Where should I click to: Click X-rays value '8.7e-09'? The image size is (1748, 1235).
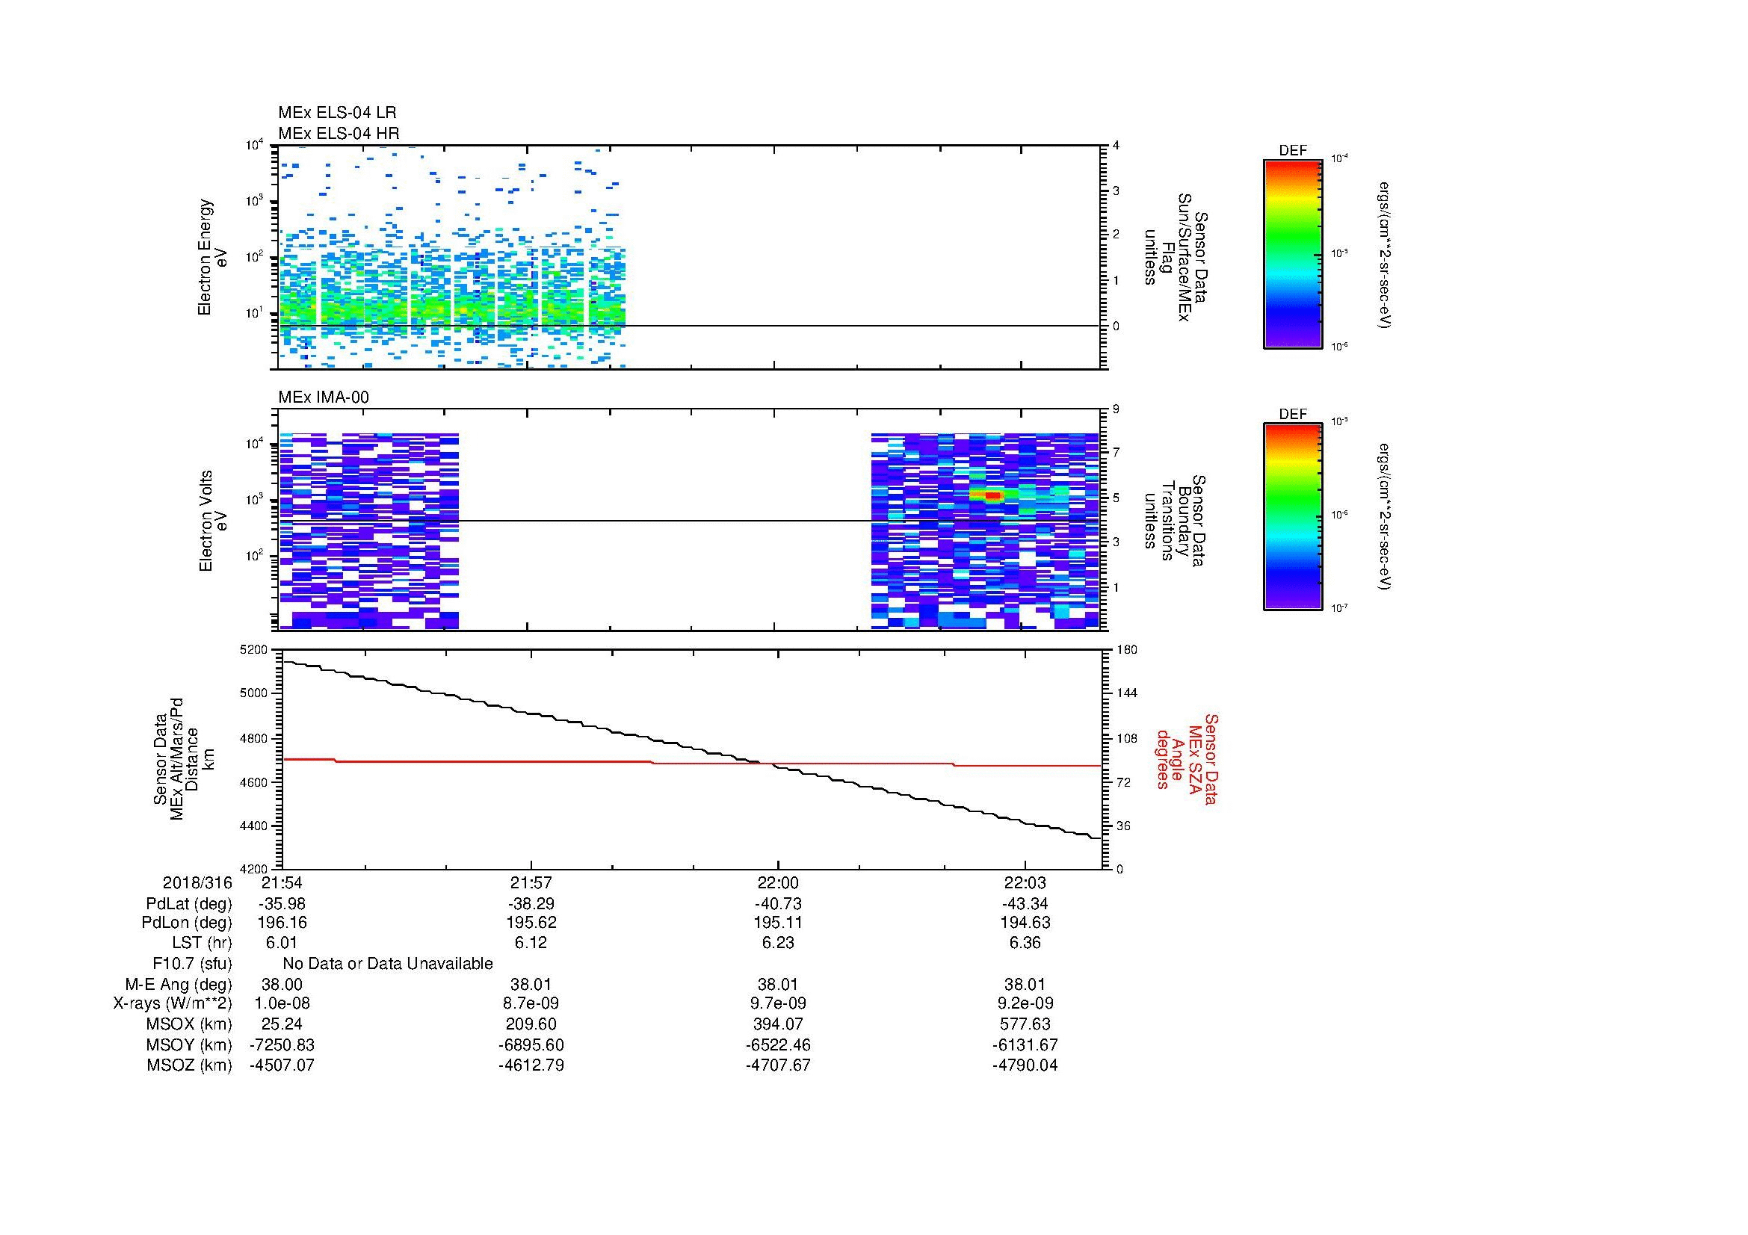[531, 1003]
